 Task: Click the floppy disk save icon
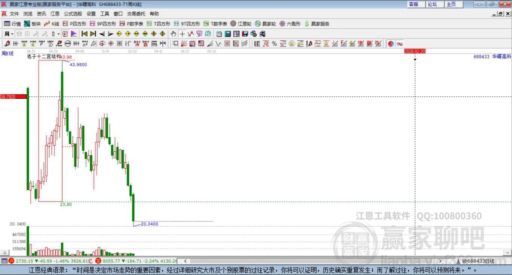point(245,34)
